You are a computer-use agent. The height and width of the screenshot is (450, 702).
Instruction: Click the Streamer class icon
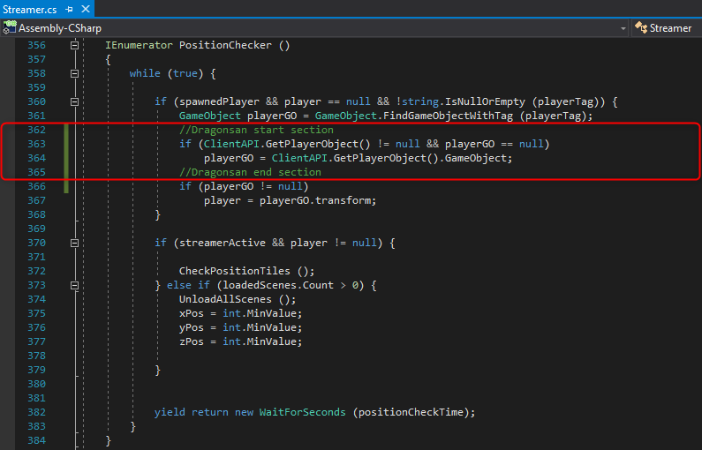point(641,28)
